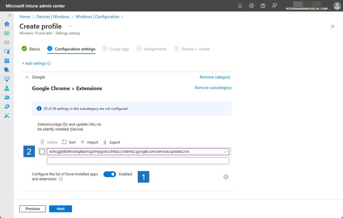Show info tooltip beside Add settings
This screenshot has width=343, height=218.
point(49,63)
